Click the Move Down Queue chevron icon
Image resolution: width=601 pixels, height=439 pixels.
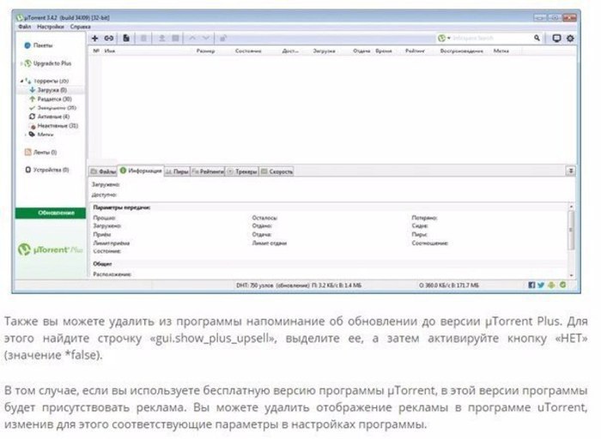click(206, 39)
